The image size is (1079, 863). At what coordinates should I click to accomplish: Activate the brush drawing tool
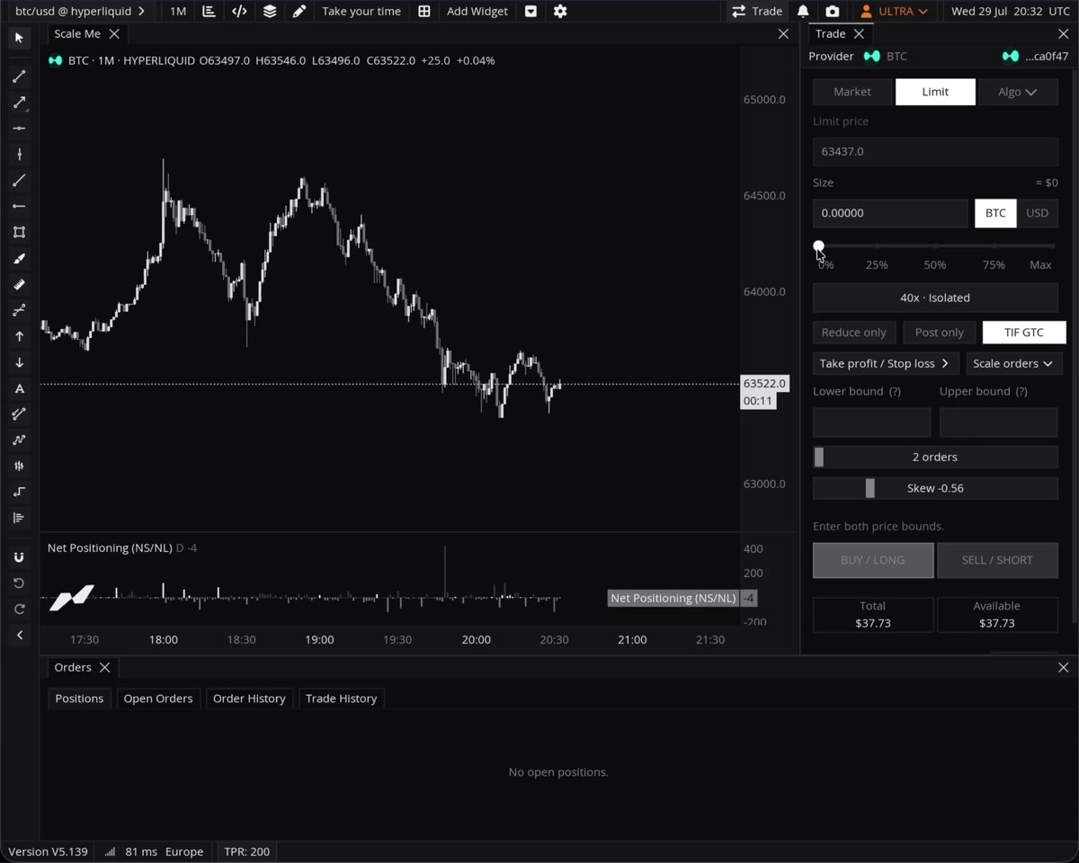(19, 259)
